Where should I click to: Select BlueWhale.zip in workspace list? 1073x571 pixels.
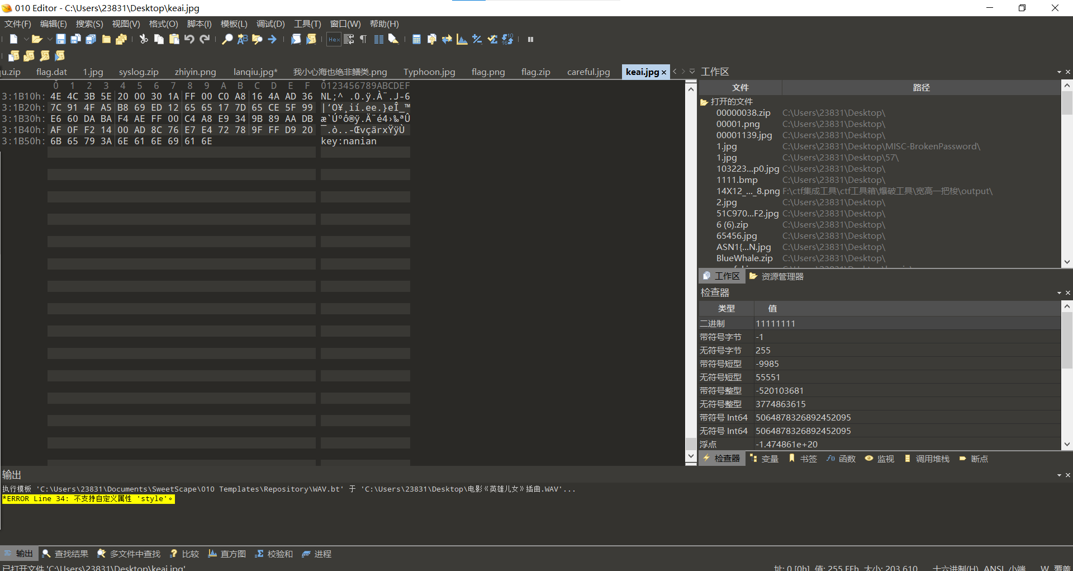tap(744, 258)
